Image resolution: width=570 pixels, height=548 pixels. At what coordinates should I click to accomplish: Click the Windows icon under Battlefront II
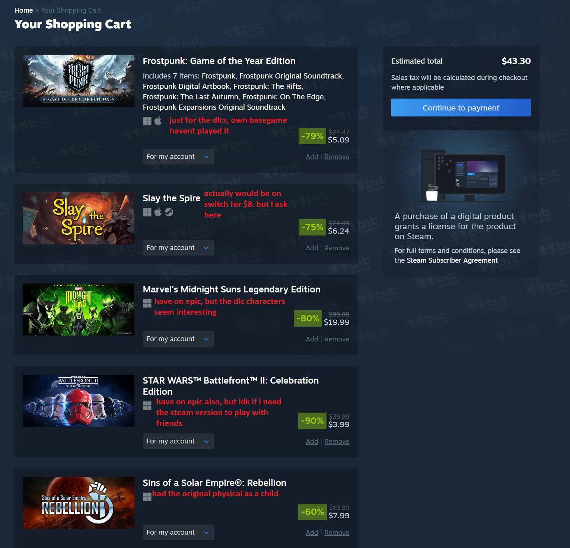pos(147,406)
